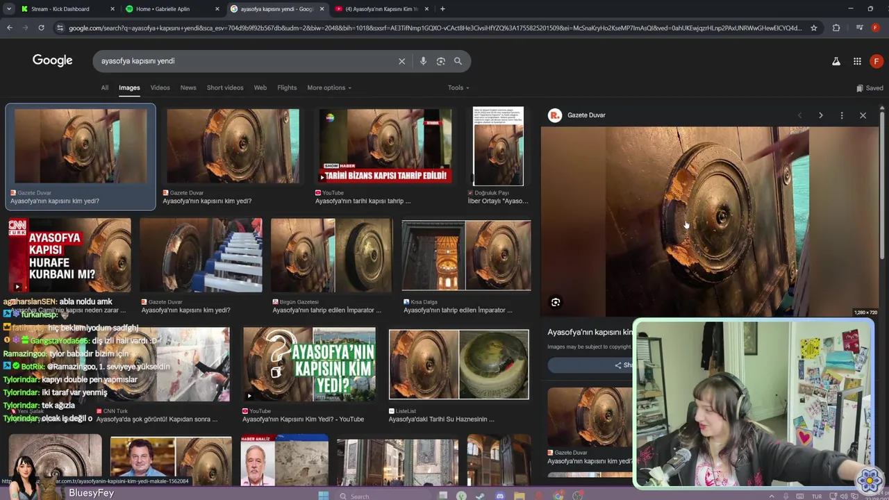Switch to the News results tab

tap(188, 87)
